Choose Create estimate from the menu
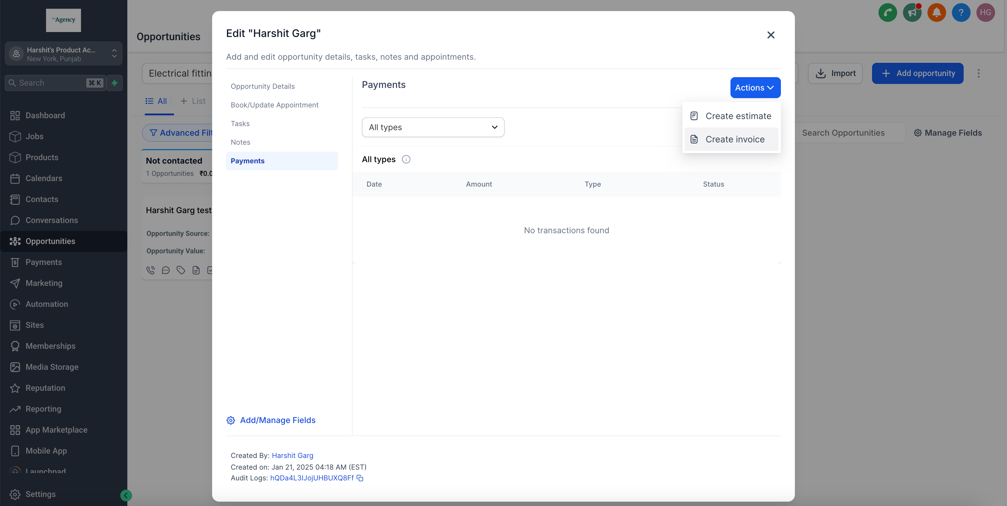Screen dimensions: 1007x506 point(738,116)
